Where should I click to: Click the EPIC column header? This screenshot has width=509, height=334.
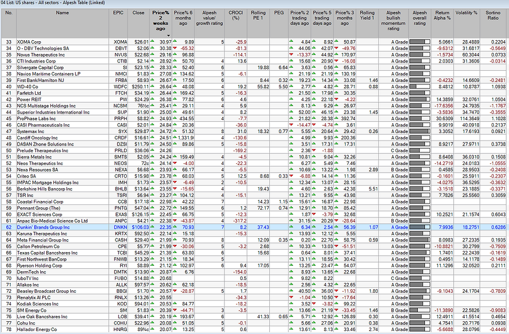[118, 23]
